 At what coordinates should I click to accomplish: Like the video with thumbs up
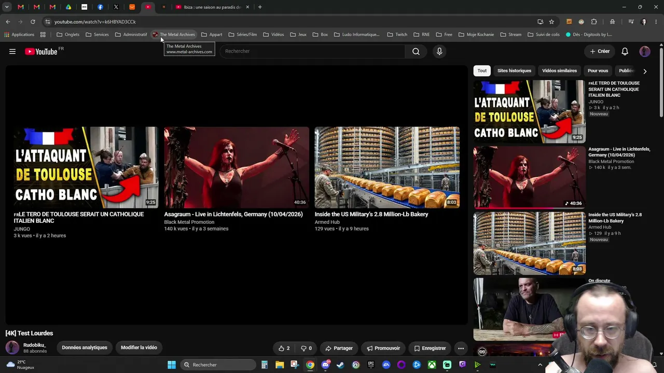coord(284,348)
